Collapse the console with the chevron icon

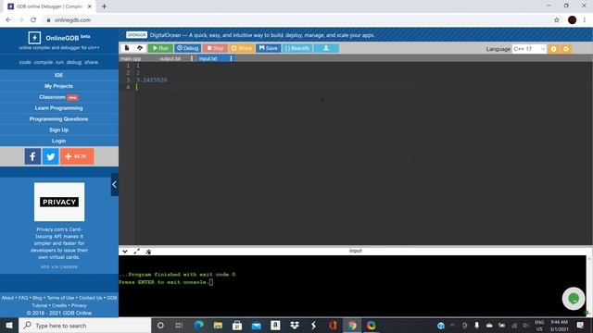(x=125, y=251)
